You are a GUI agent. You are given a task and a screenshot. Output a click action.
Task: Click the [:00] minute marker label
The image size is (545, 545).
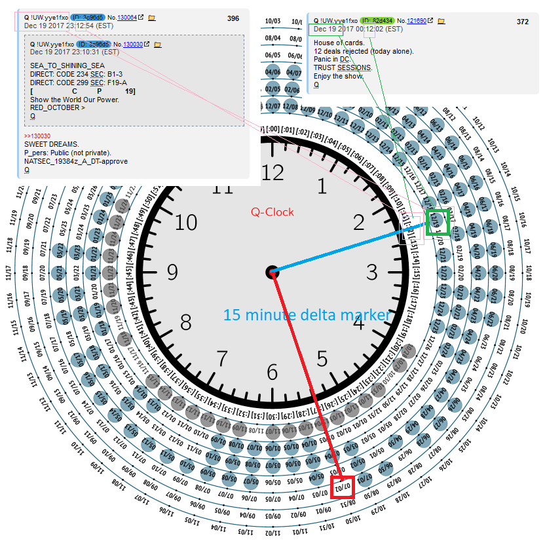(272, 129)
